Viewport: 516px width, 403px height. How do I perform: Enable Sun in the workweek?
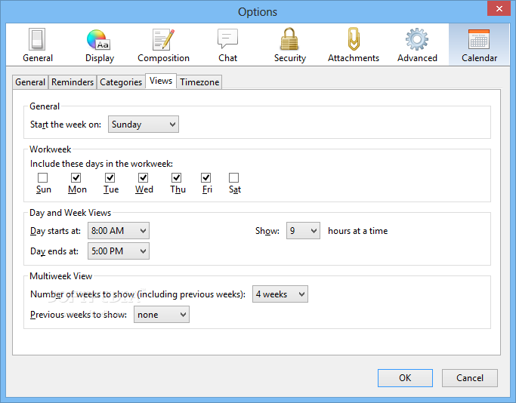pos(43,178)
